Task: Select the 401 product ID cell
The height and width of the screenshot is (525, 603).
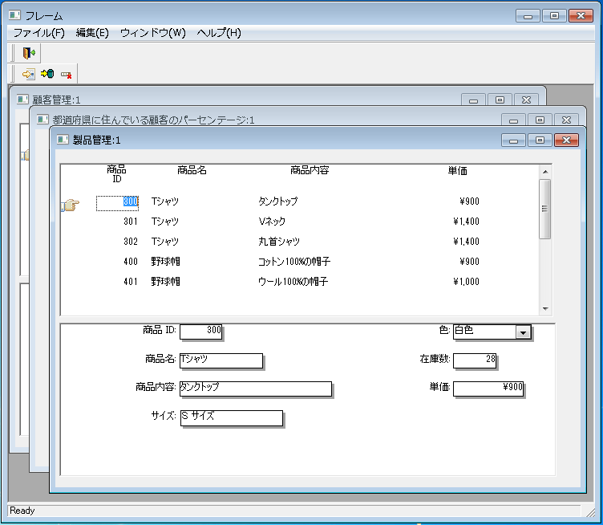Action: pyautogui.click(x=131, y=281)
